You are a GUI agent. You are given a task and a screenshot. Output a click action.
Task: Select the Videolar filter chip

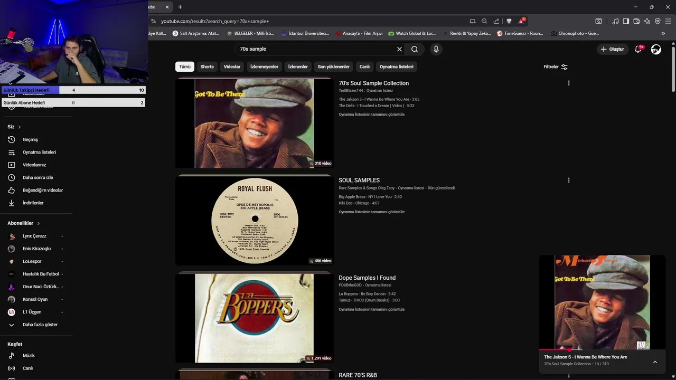pos(232,67)
